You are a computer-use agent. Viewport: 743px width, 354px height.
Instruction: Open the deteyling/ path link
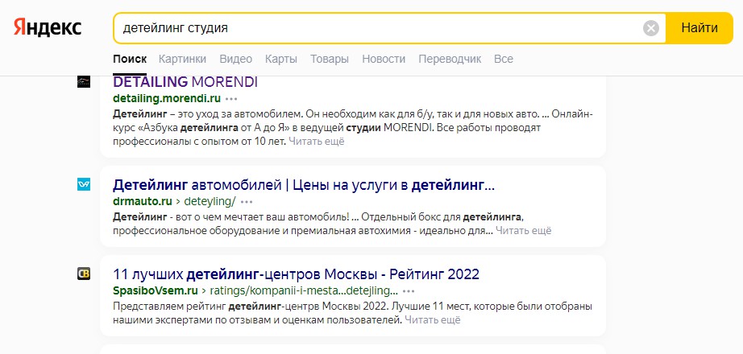click(x=209, y=202)
